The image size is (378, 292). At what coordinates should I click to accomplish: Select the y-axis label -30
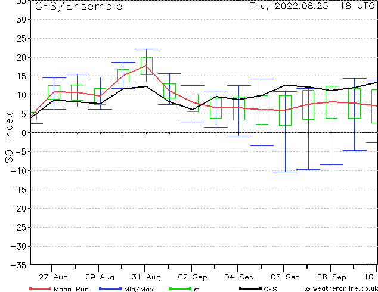(18, 246)
